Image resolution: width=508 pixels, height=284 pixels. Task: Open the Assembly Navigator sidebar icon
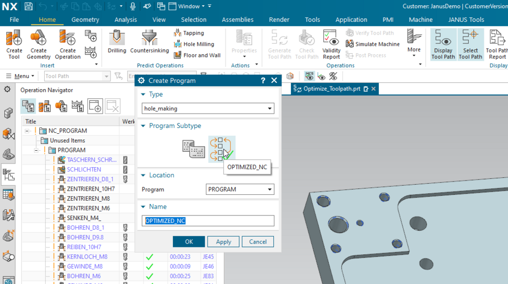pos(8,113)
